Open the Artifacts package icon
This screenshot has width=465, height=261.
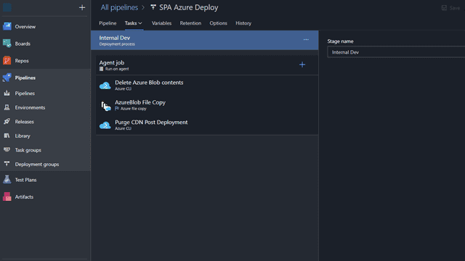(x=7, y=196)
